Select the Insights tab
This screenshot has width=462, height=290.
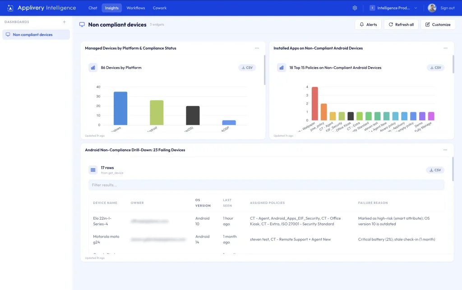112,8
